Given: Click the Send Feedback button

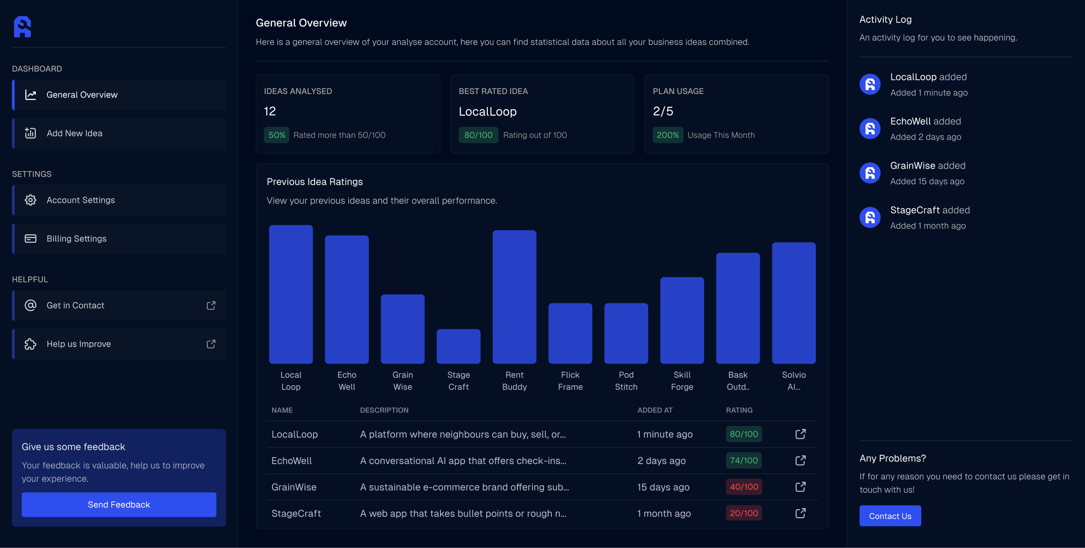Looking at the screenshot, I should (x=119, y=504).
